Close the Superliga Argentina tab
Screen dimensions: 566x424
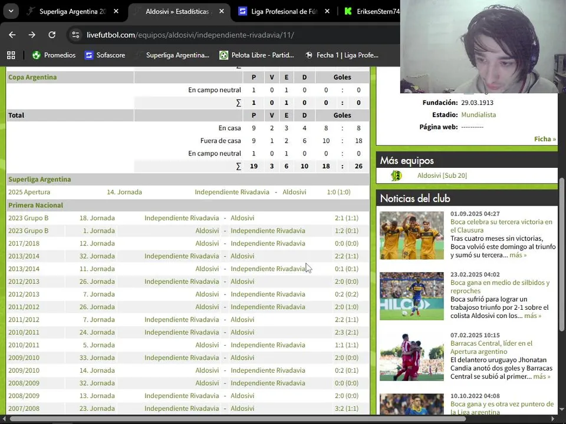click(116, 12)
